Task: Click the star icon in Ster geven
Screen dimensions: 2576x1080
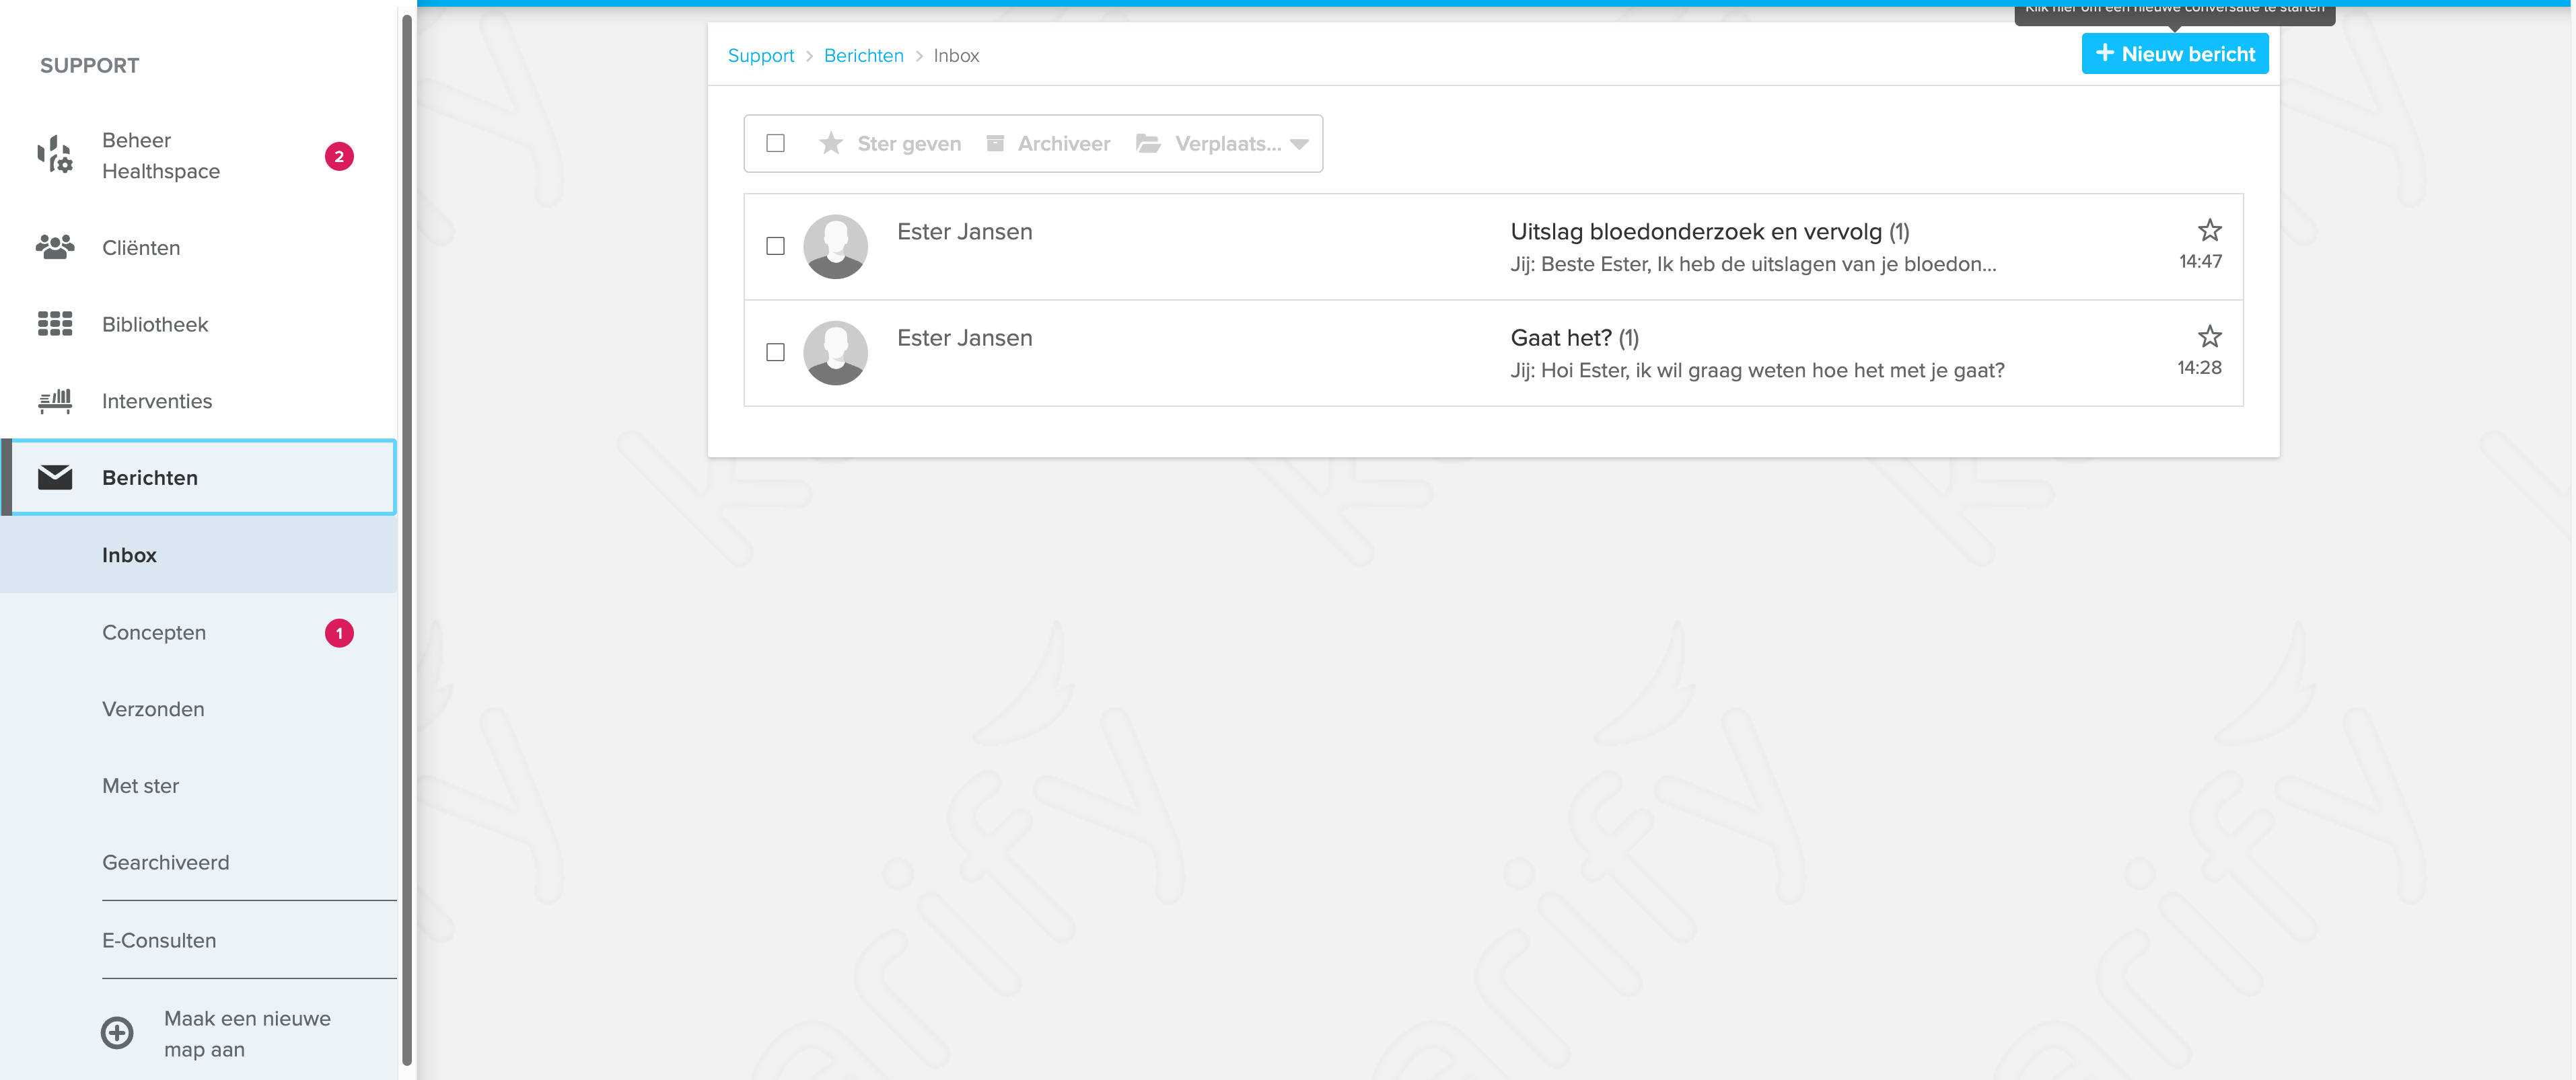Action: [830, 144]
